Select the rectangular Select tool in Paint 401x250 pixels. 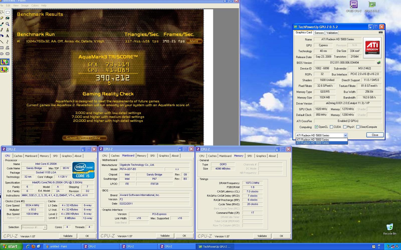click(8, 12)
